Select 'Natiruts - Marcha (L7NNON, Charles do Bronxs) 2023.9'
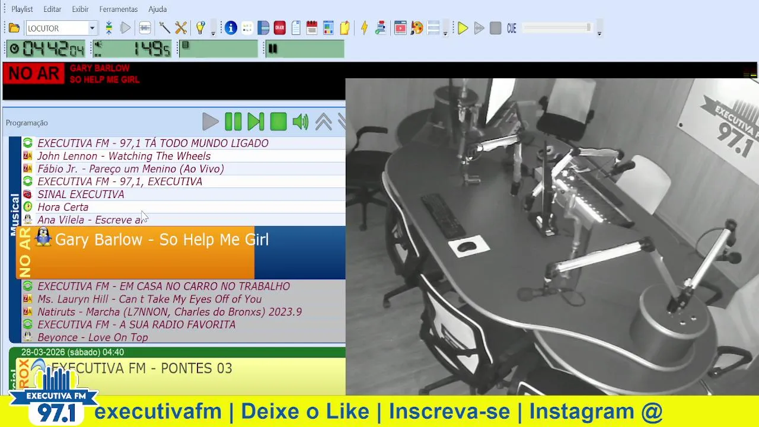 click(x=184, y=312)
